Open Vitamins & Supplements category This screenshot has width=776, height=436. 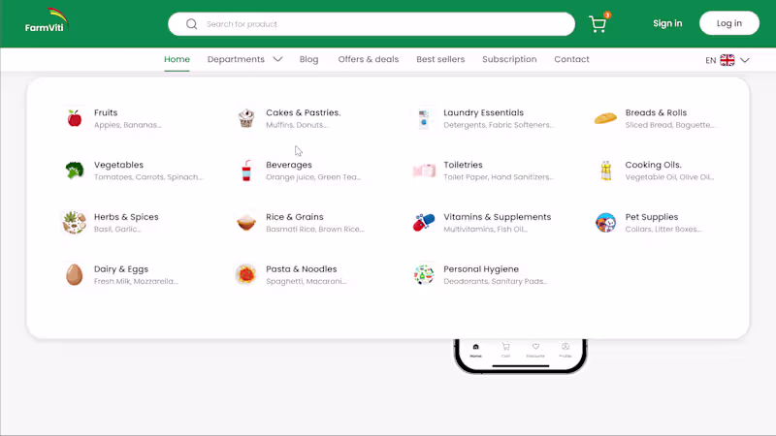click(497, 217)
